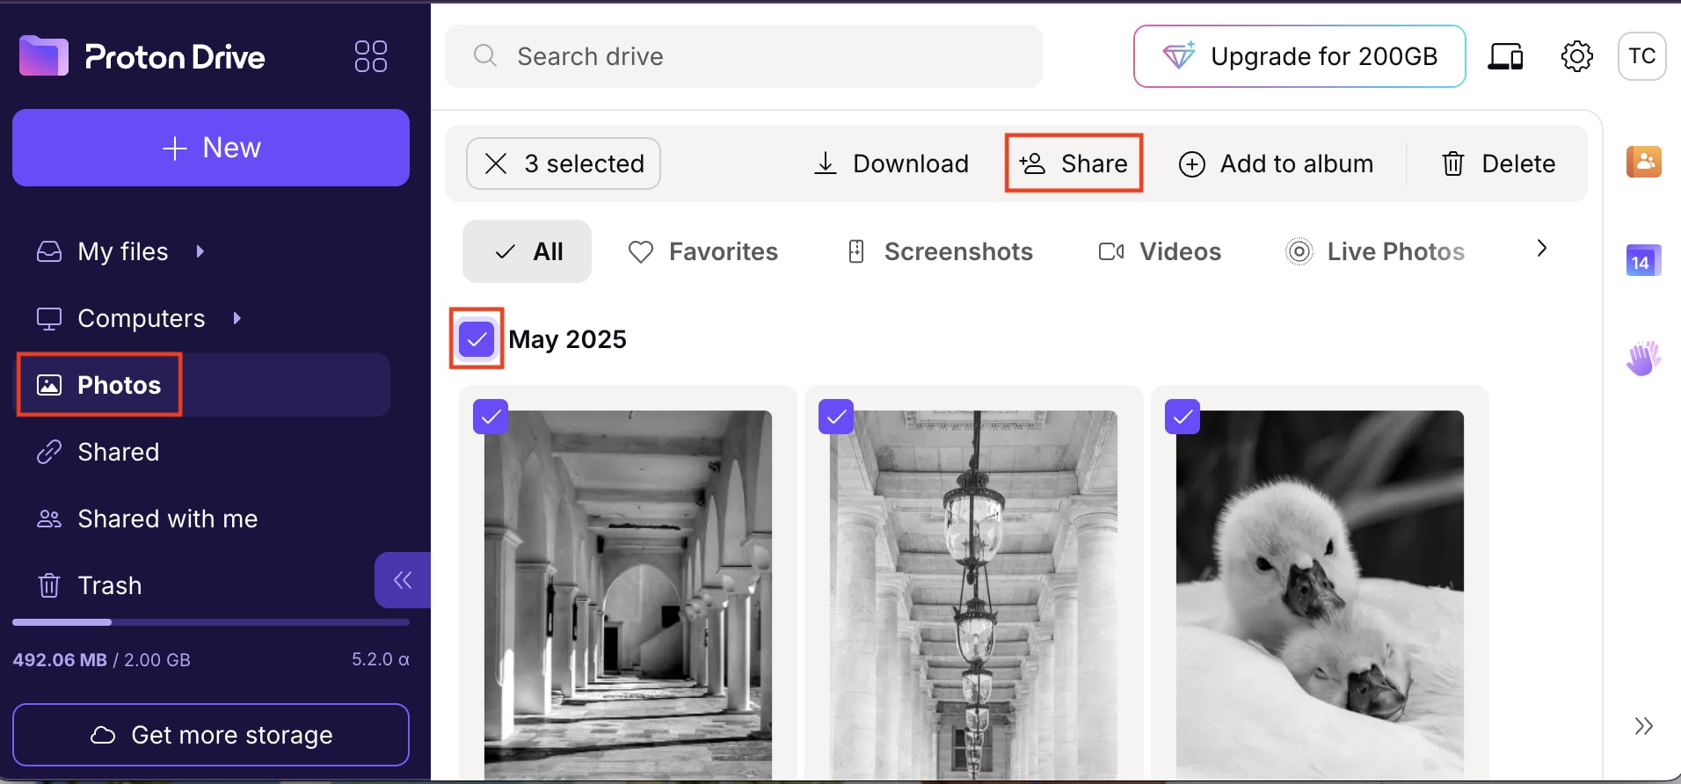Add selected photos to album
The image size is (1681, 784).
tap(1276, 163)
